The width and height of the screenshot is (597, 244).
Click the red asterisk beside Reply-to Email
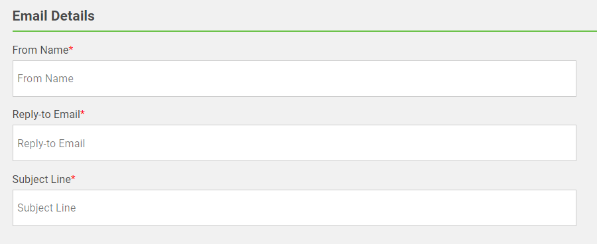tap(83, 113)
